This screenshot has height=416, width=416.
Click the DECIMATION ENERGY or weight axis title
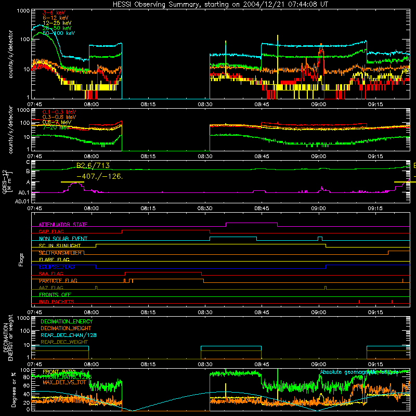[x=8, y=337]
